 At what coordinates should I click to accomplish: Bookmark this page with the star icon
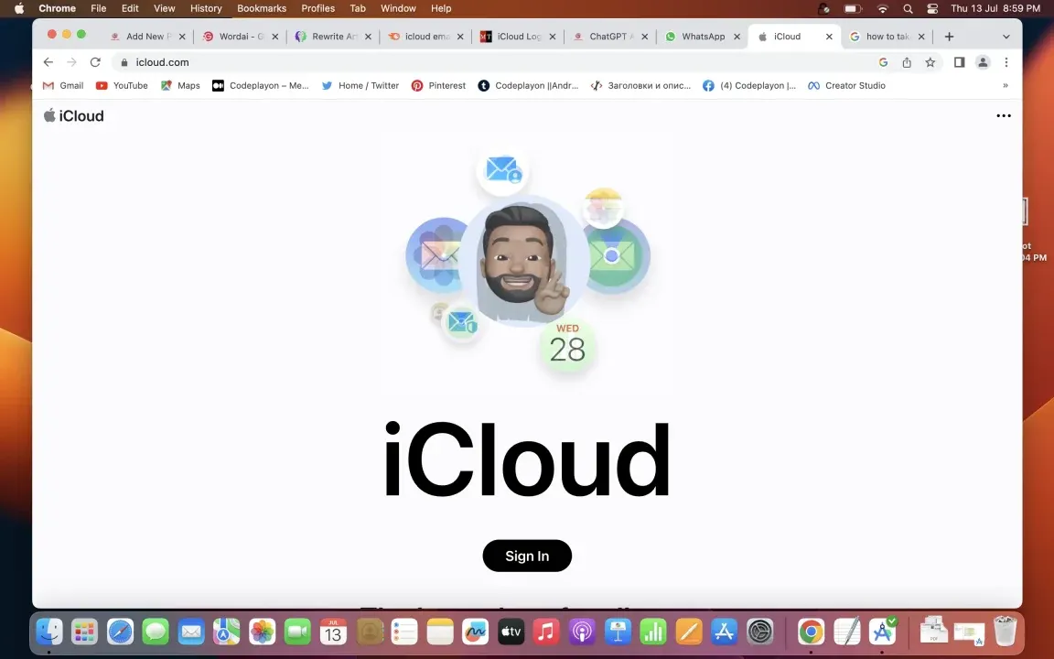930,62
